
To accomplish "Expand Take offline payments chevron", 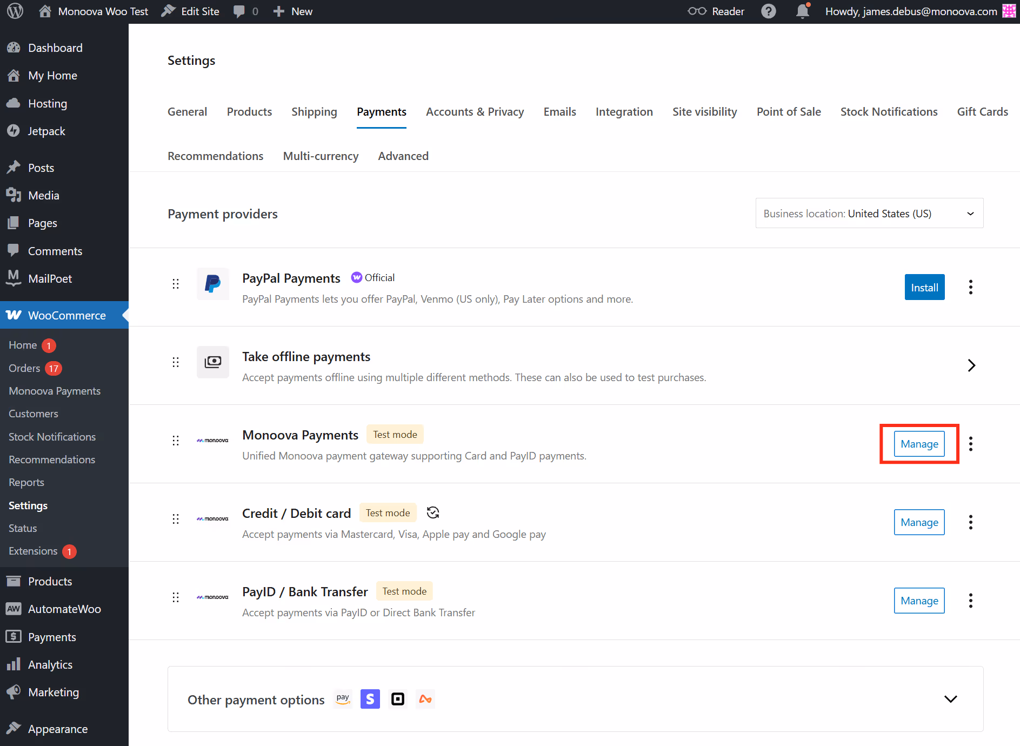I will (x=971, y=365).
